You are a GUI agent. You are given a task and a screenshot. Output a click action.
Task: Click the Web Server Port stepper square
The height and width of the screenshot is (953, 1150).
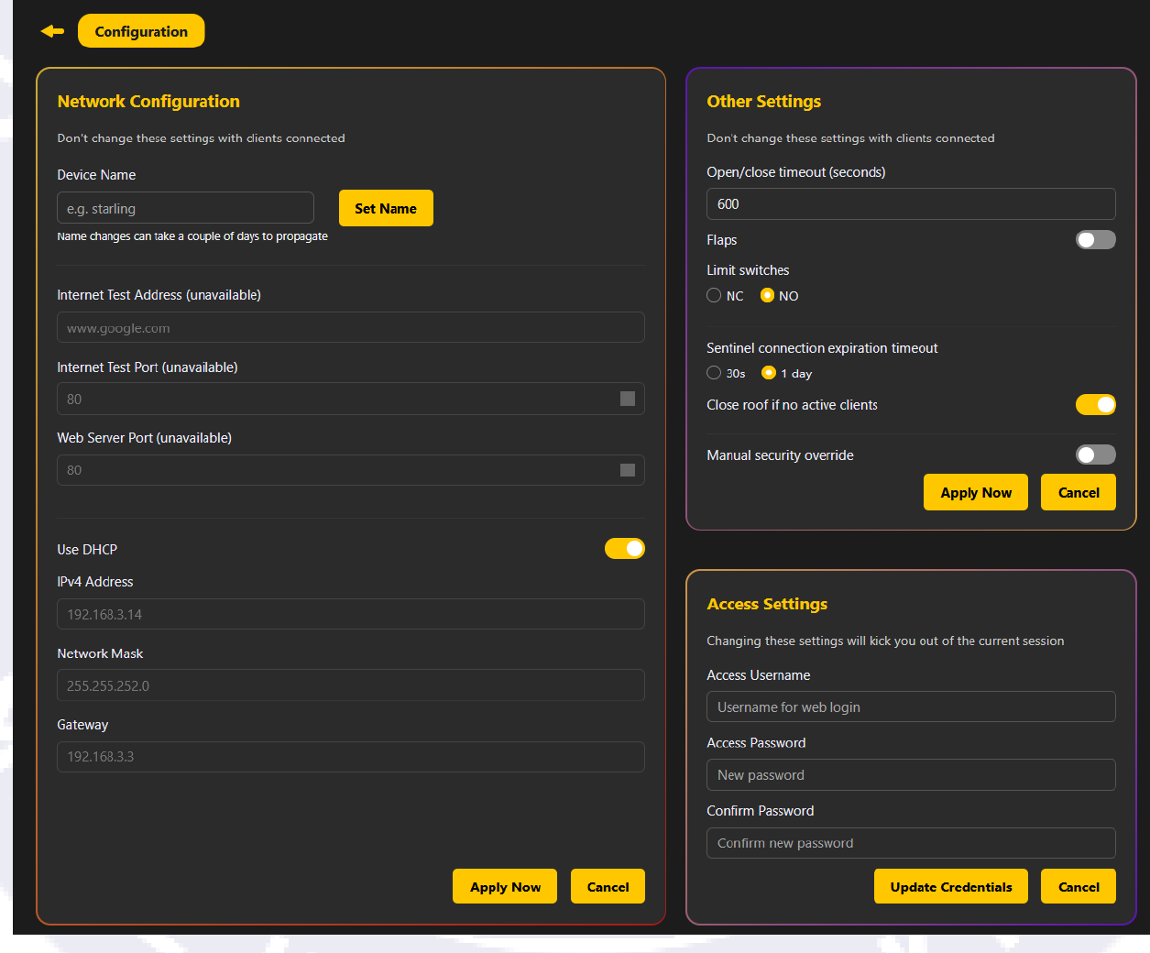628,470
